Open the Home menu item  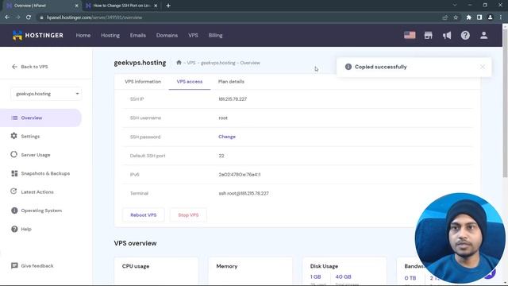(x=83, y=35)
